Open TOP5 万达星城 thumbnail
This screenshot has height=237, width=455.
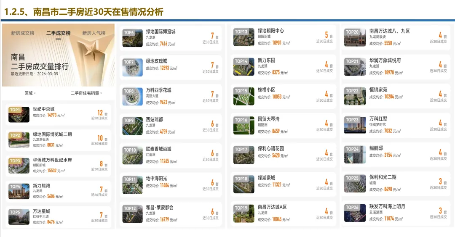click(x=19, y=217)
